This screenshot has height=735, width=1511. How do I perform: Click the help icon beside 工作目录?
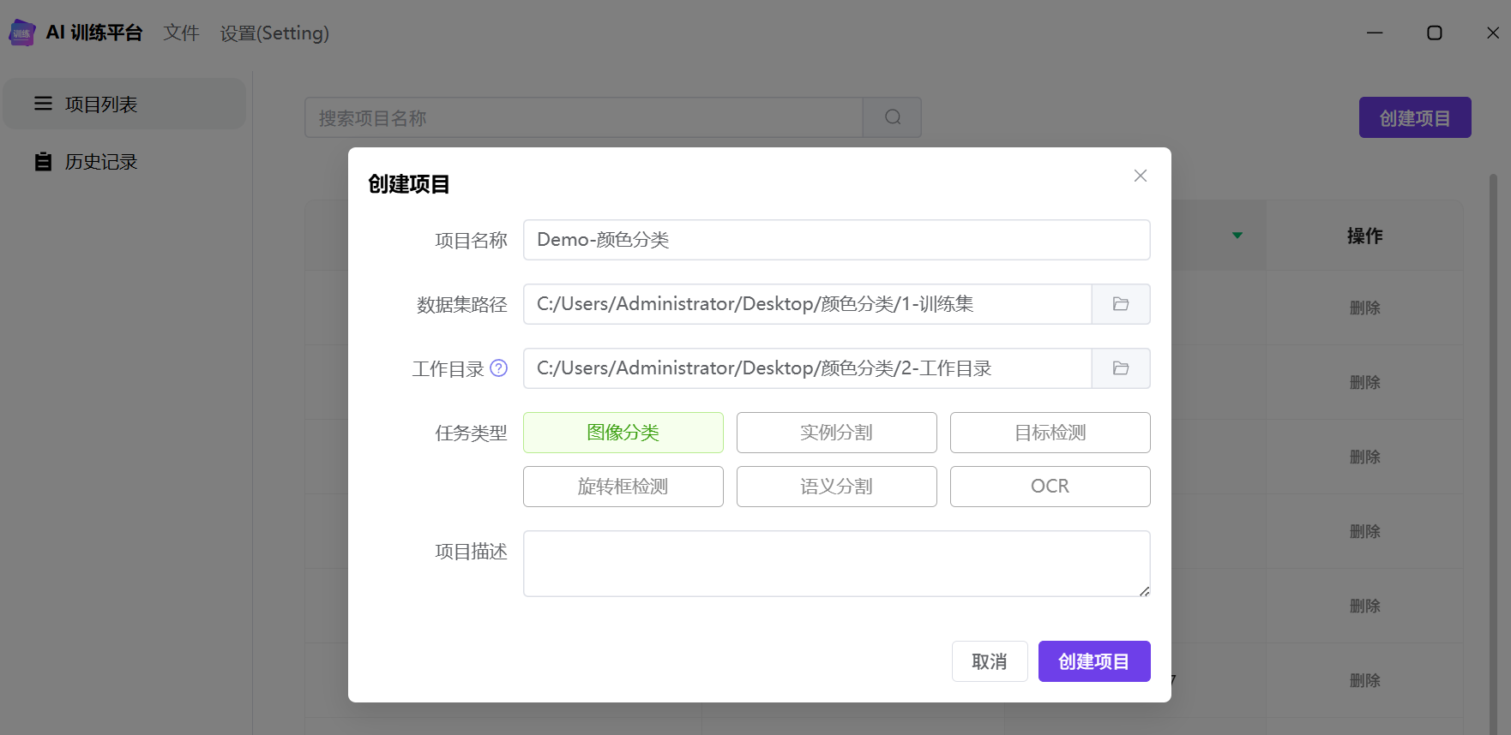tap(498, 368)
